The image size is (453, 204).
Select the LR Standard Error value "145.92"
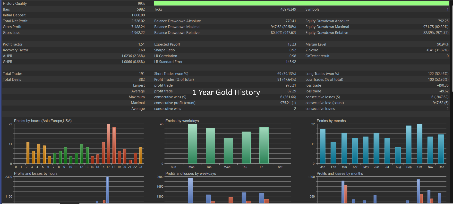pos(291,62)
